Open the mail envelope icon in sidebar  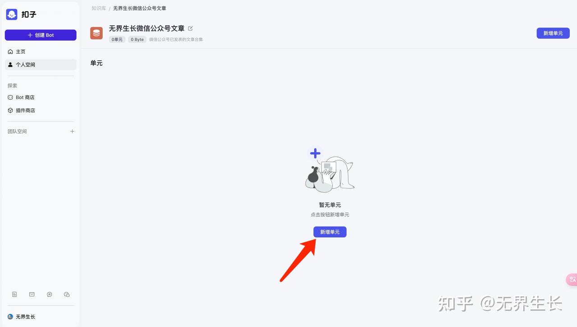pos(32,294)
